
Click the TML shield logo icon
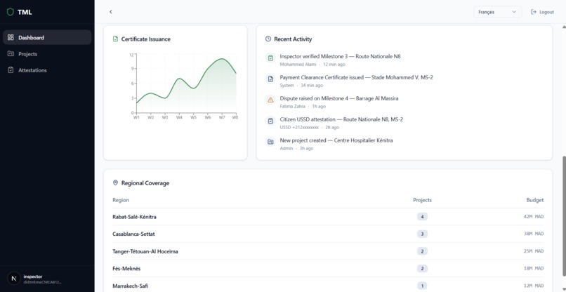pos(10,12)
